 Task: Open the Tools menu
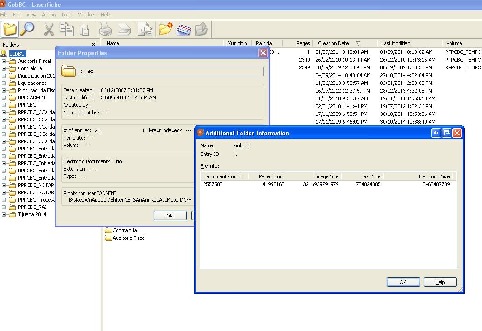67,15
